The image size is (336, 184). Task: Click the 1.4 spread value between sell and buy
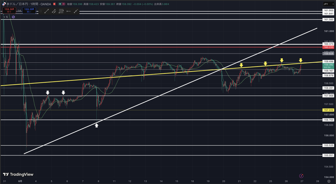pyautogui.click(x=19, y=10)
